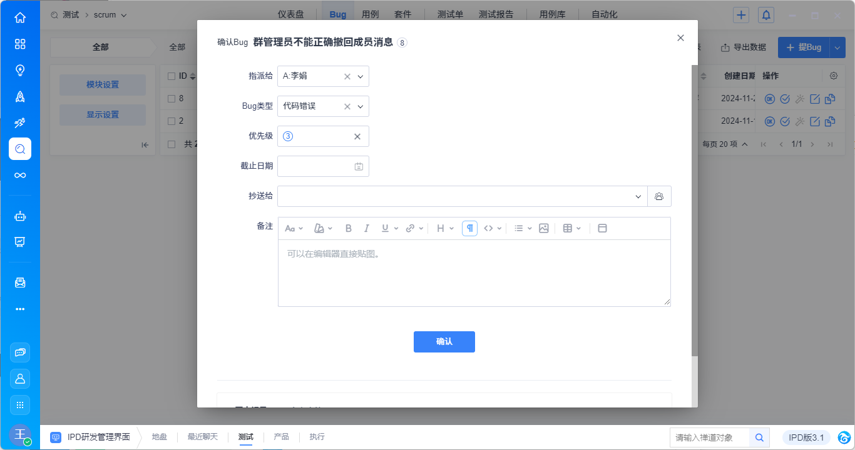Toggle editor fullscreen mode icon
Screen dimensions: 855x450
point(602,229)
